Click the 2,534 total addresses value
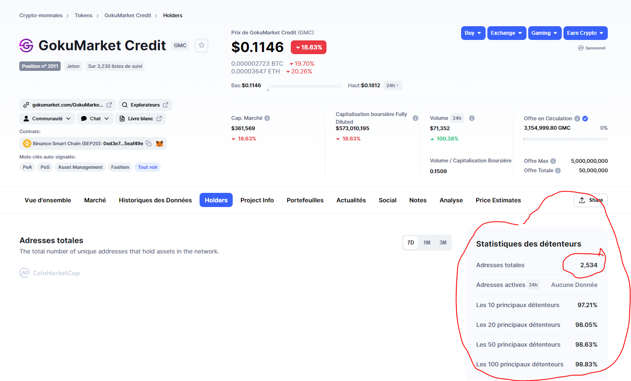The width and height of the screenshot is (631, 381). tap(588, 265)
